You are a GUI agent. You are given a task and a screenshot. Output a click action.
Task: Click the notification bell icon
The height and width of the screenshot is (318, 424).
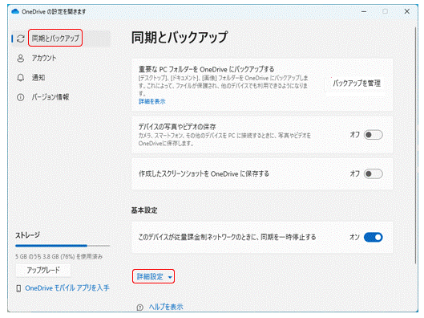[21, 78]
